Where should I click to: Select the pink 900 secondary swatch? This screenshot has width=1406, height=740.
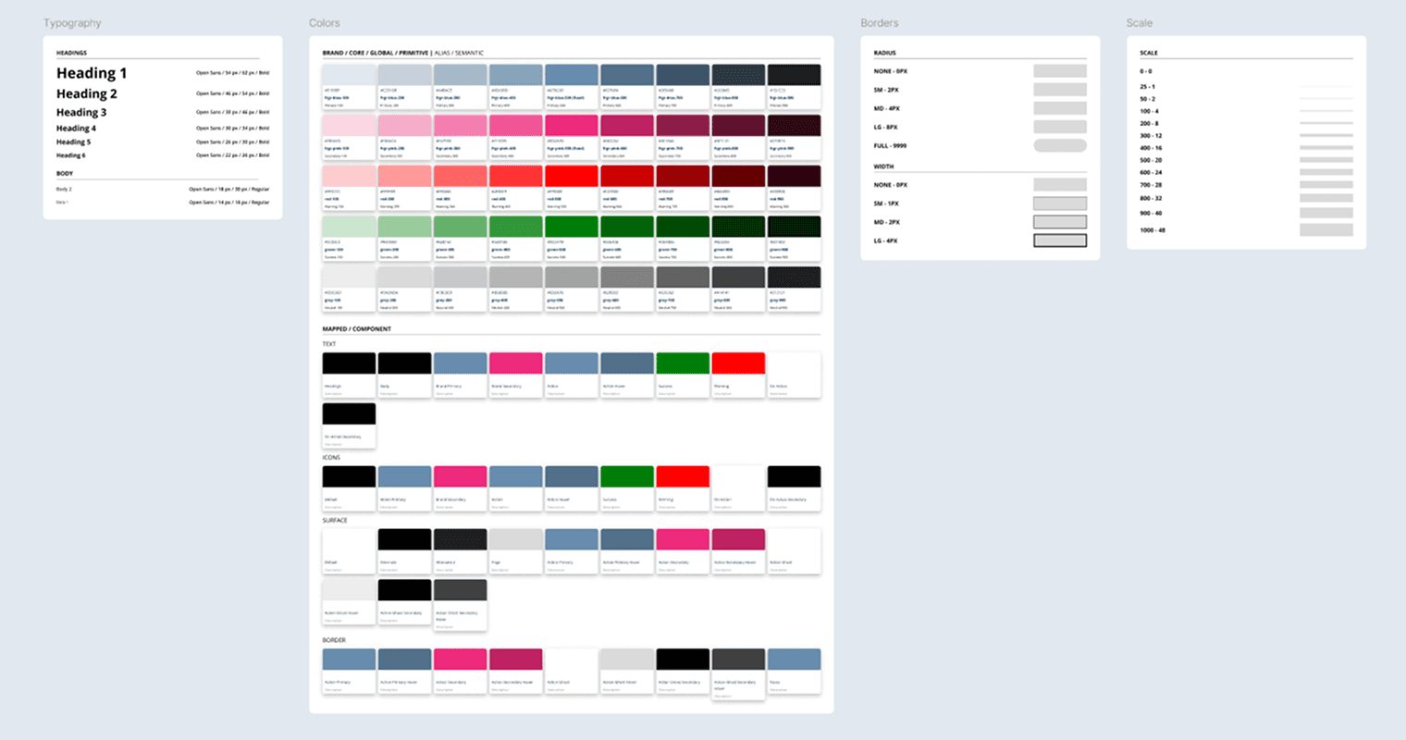(793, 137)
